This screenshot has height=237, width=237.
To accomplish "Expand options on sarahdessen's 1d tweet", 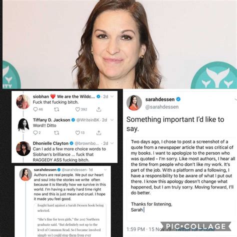I will pyautogui.click(x=105, y=169).
